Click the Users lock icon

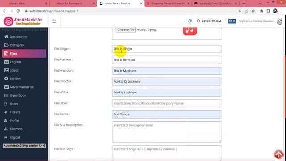[6, 104]
